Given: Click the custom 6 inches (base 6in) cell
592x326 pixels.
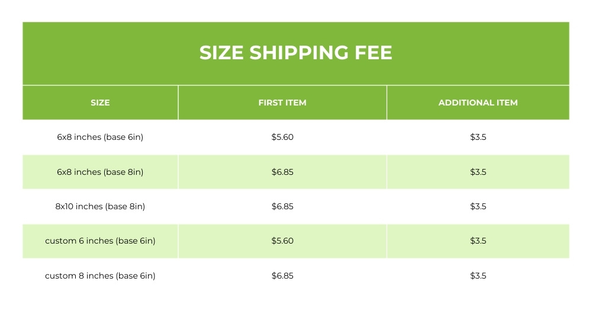Looking at the screenshot, I should pos(100,241).
